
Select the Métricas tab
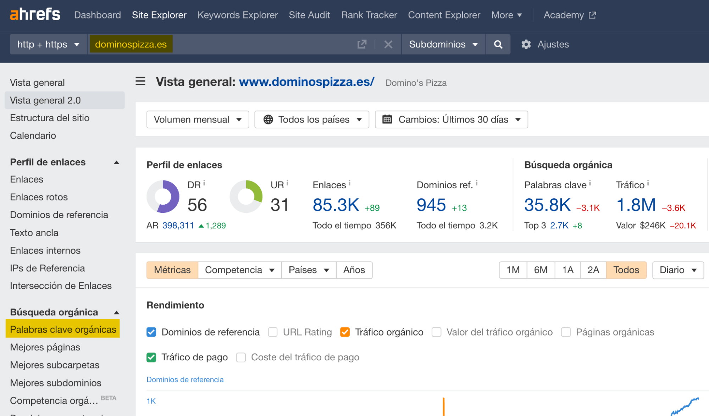pos(172,270)
